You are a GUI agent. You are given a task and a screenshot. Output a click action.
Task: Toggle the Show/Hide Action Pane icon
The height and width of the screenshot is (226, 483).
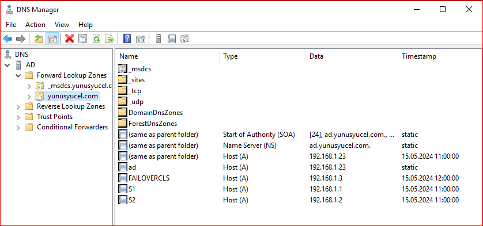(141, 39)
